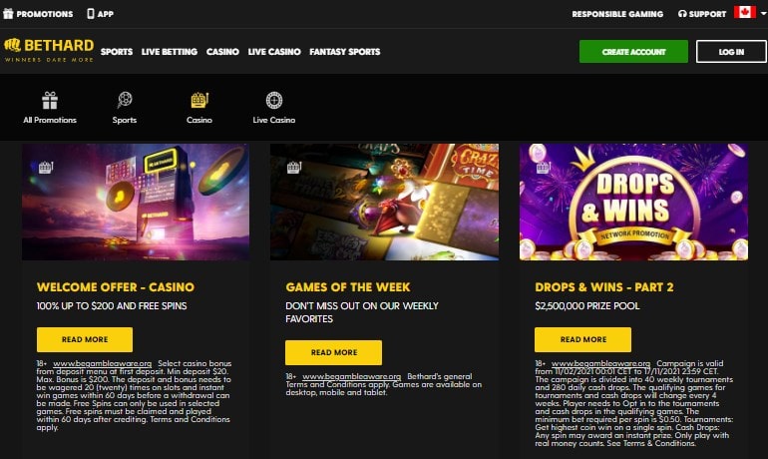Click the Log In button

point(731,52)
